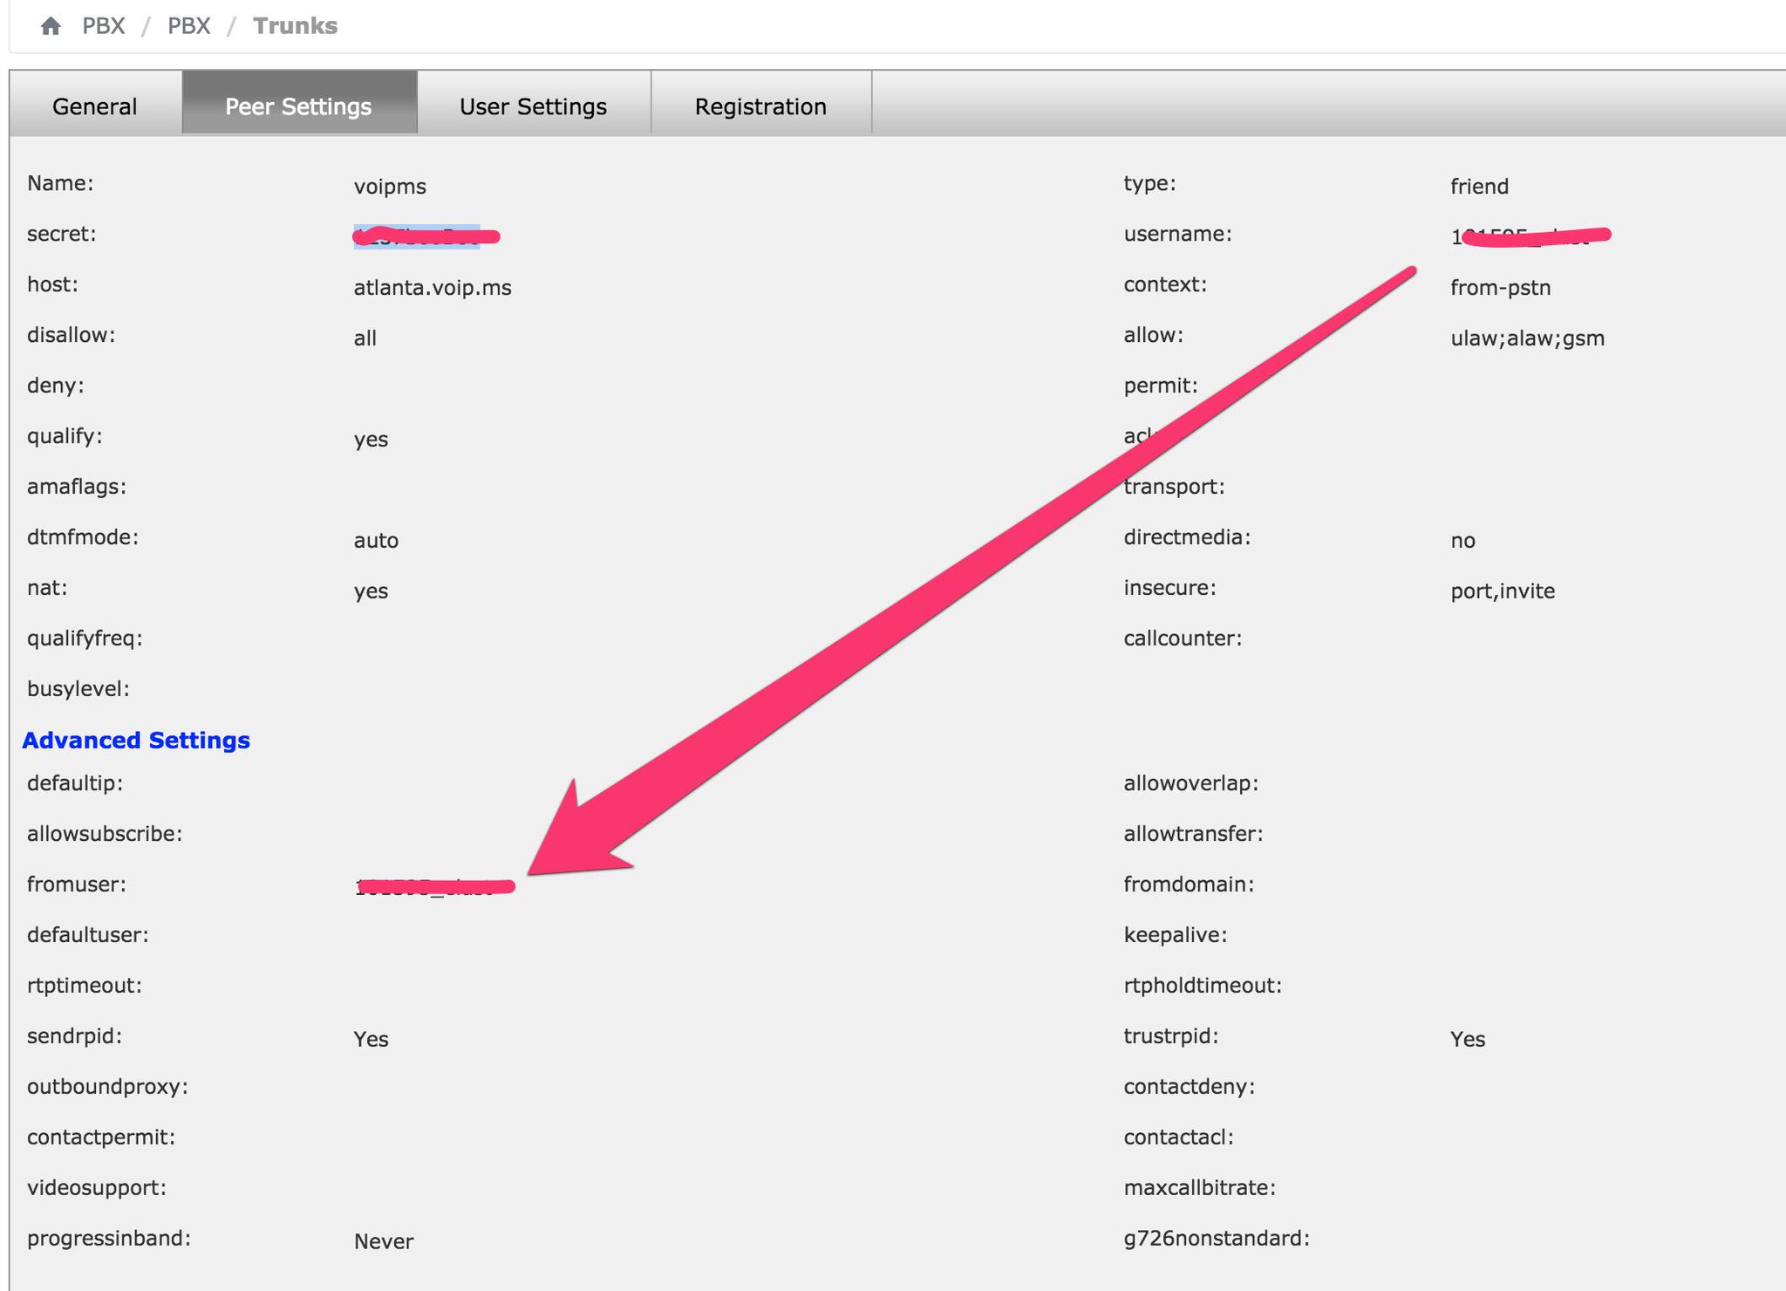Viewport: 1786px width, 1291px height.
Task: Click the home icon in breadcrumb
Action: point(51,26)
